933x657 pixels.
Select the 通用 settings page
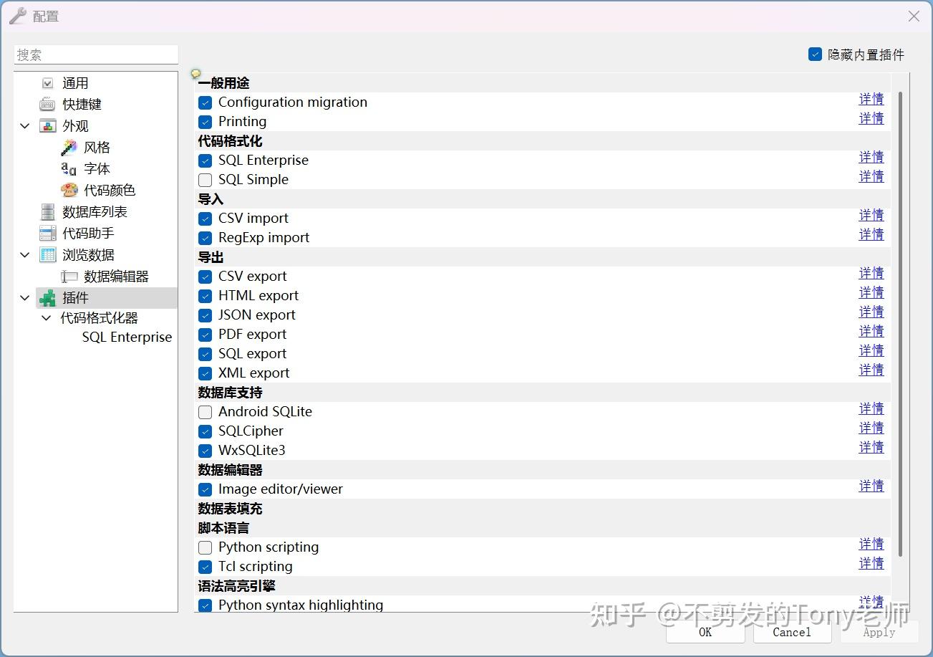(75, 82)
